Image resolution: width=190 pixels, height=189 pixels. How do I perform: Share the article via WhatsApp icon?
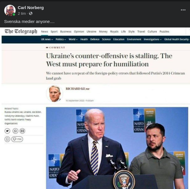15,131
